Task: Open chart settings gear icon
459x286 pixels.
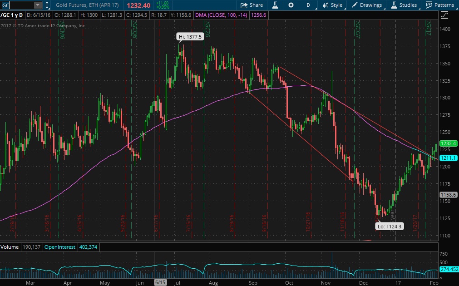Action: 291,5
